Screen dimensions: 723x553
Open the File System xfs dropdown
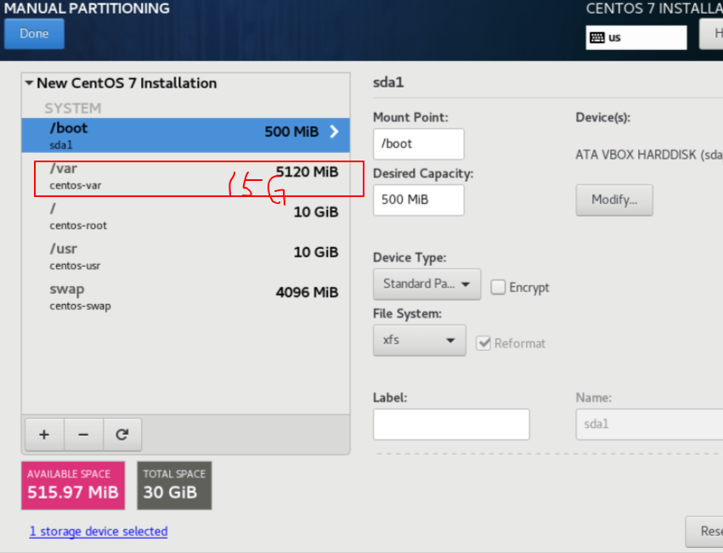click(420, 341)
